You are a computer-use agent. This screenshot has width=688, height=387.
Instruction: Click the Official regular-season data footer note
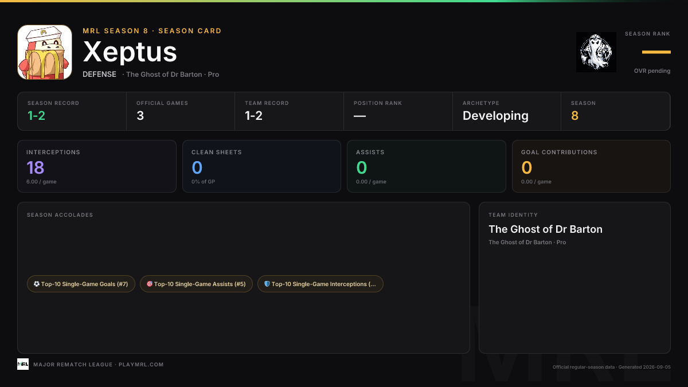pos(611,367)
